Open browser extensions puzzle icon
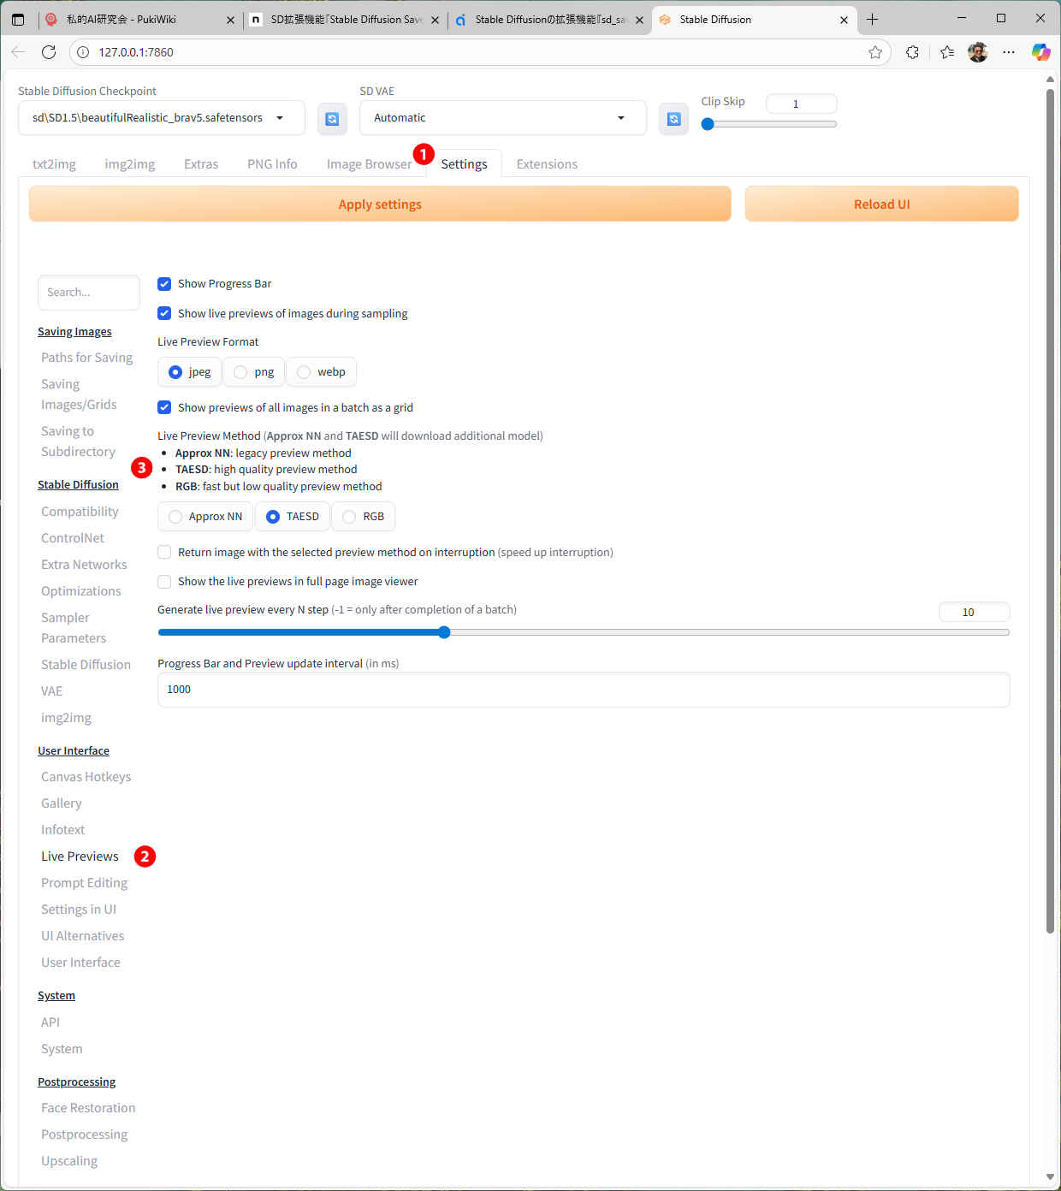 912,52
